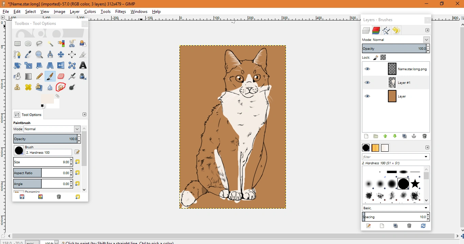
Task: Pick the Text tool in toolbox
Action: 83,65
